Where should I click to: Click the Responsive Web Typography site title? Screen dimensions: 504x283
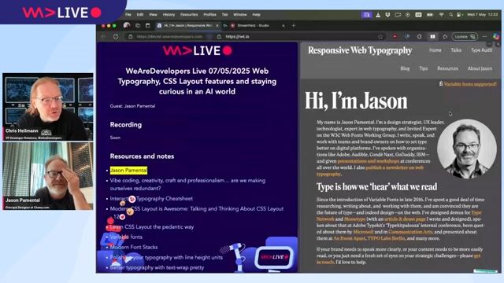[360, 50]
